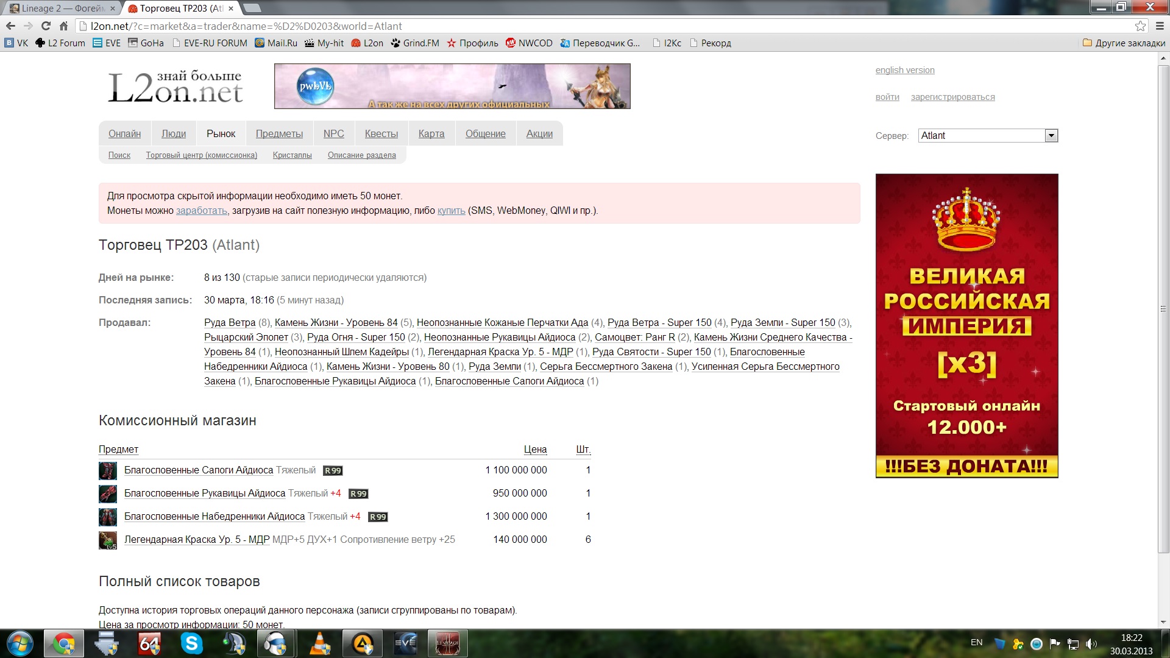The image size is (1170, 658).
Task: Open Руда Ветра item link
Action: click(230, 322)
